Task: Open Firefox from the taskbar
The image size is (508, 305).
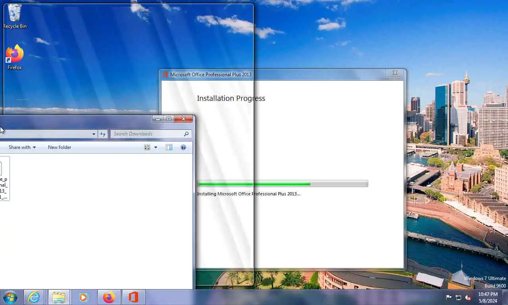Action: click(x=109, y=297)
